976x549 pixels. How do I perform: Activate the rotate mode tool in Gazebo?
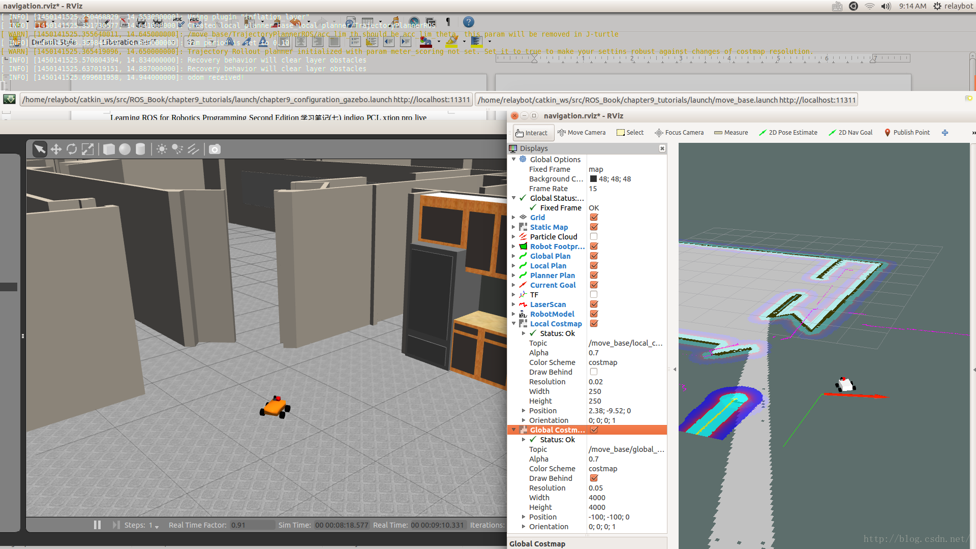pos(72,149)
